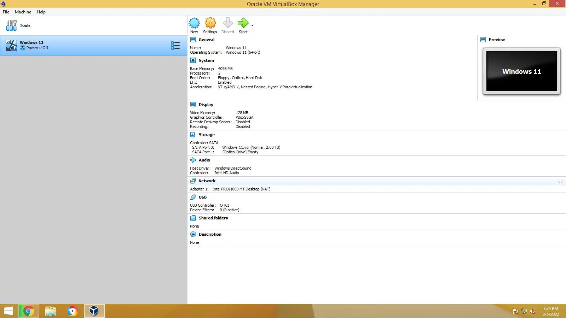The height and width of the screenshot is (318, 566).
Task: Click the '4096 MB' base memory value
Action: pos(225,69)
